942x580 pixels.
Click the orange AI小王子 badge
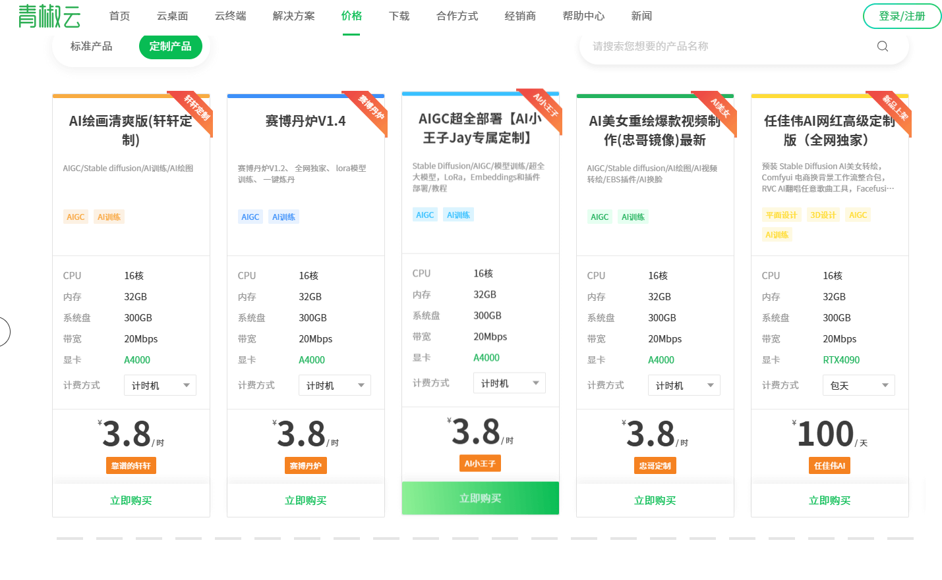point(480,463)
